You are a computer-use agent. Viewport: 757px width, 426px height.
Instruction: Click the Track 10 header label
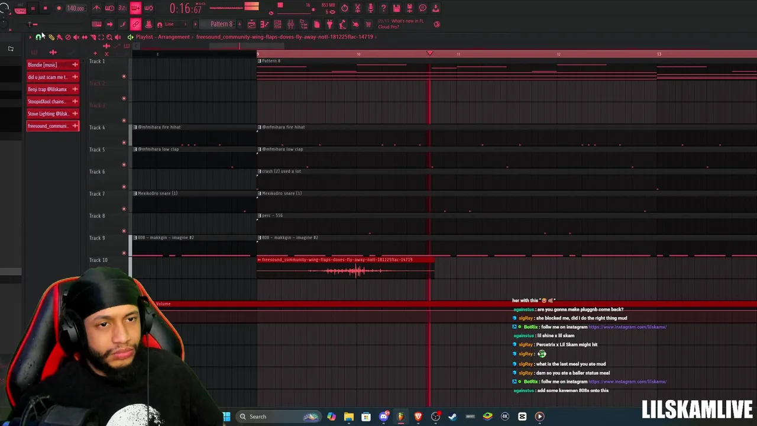98,260
